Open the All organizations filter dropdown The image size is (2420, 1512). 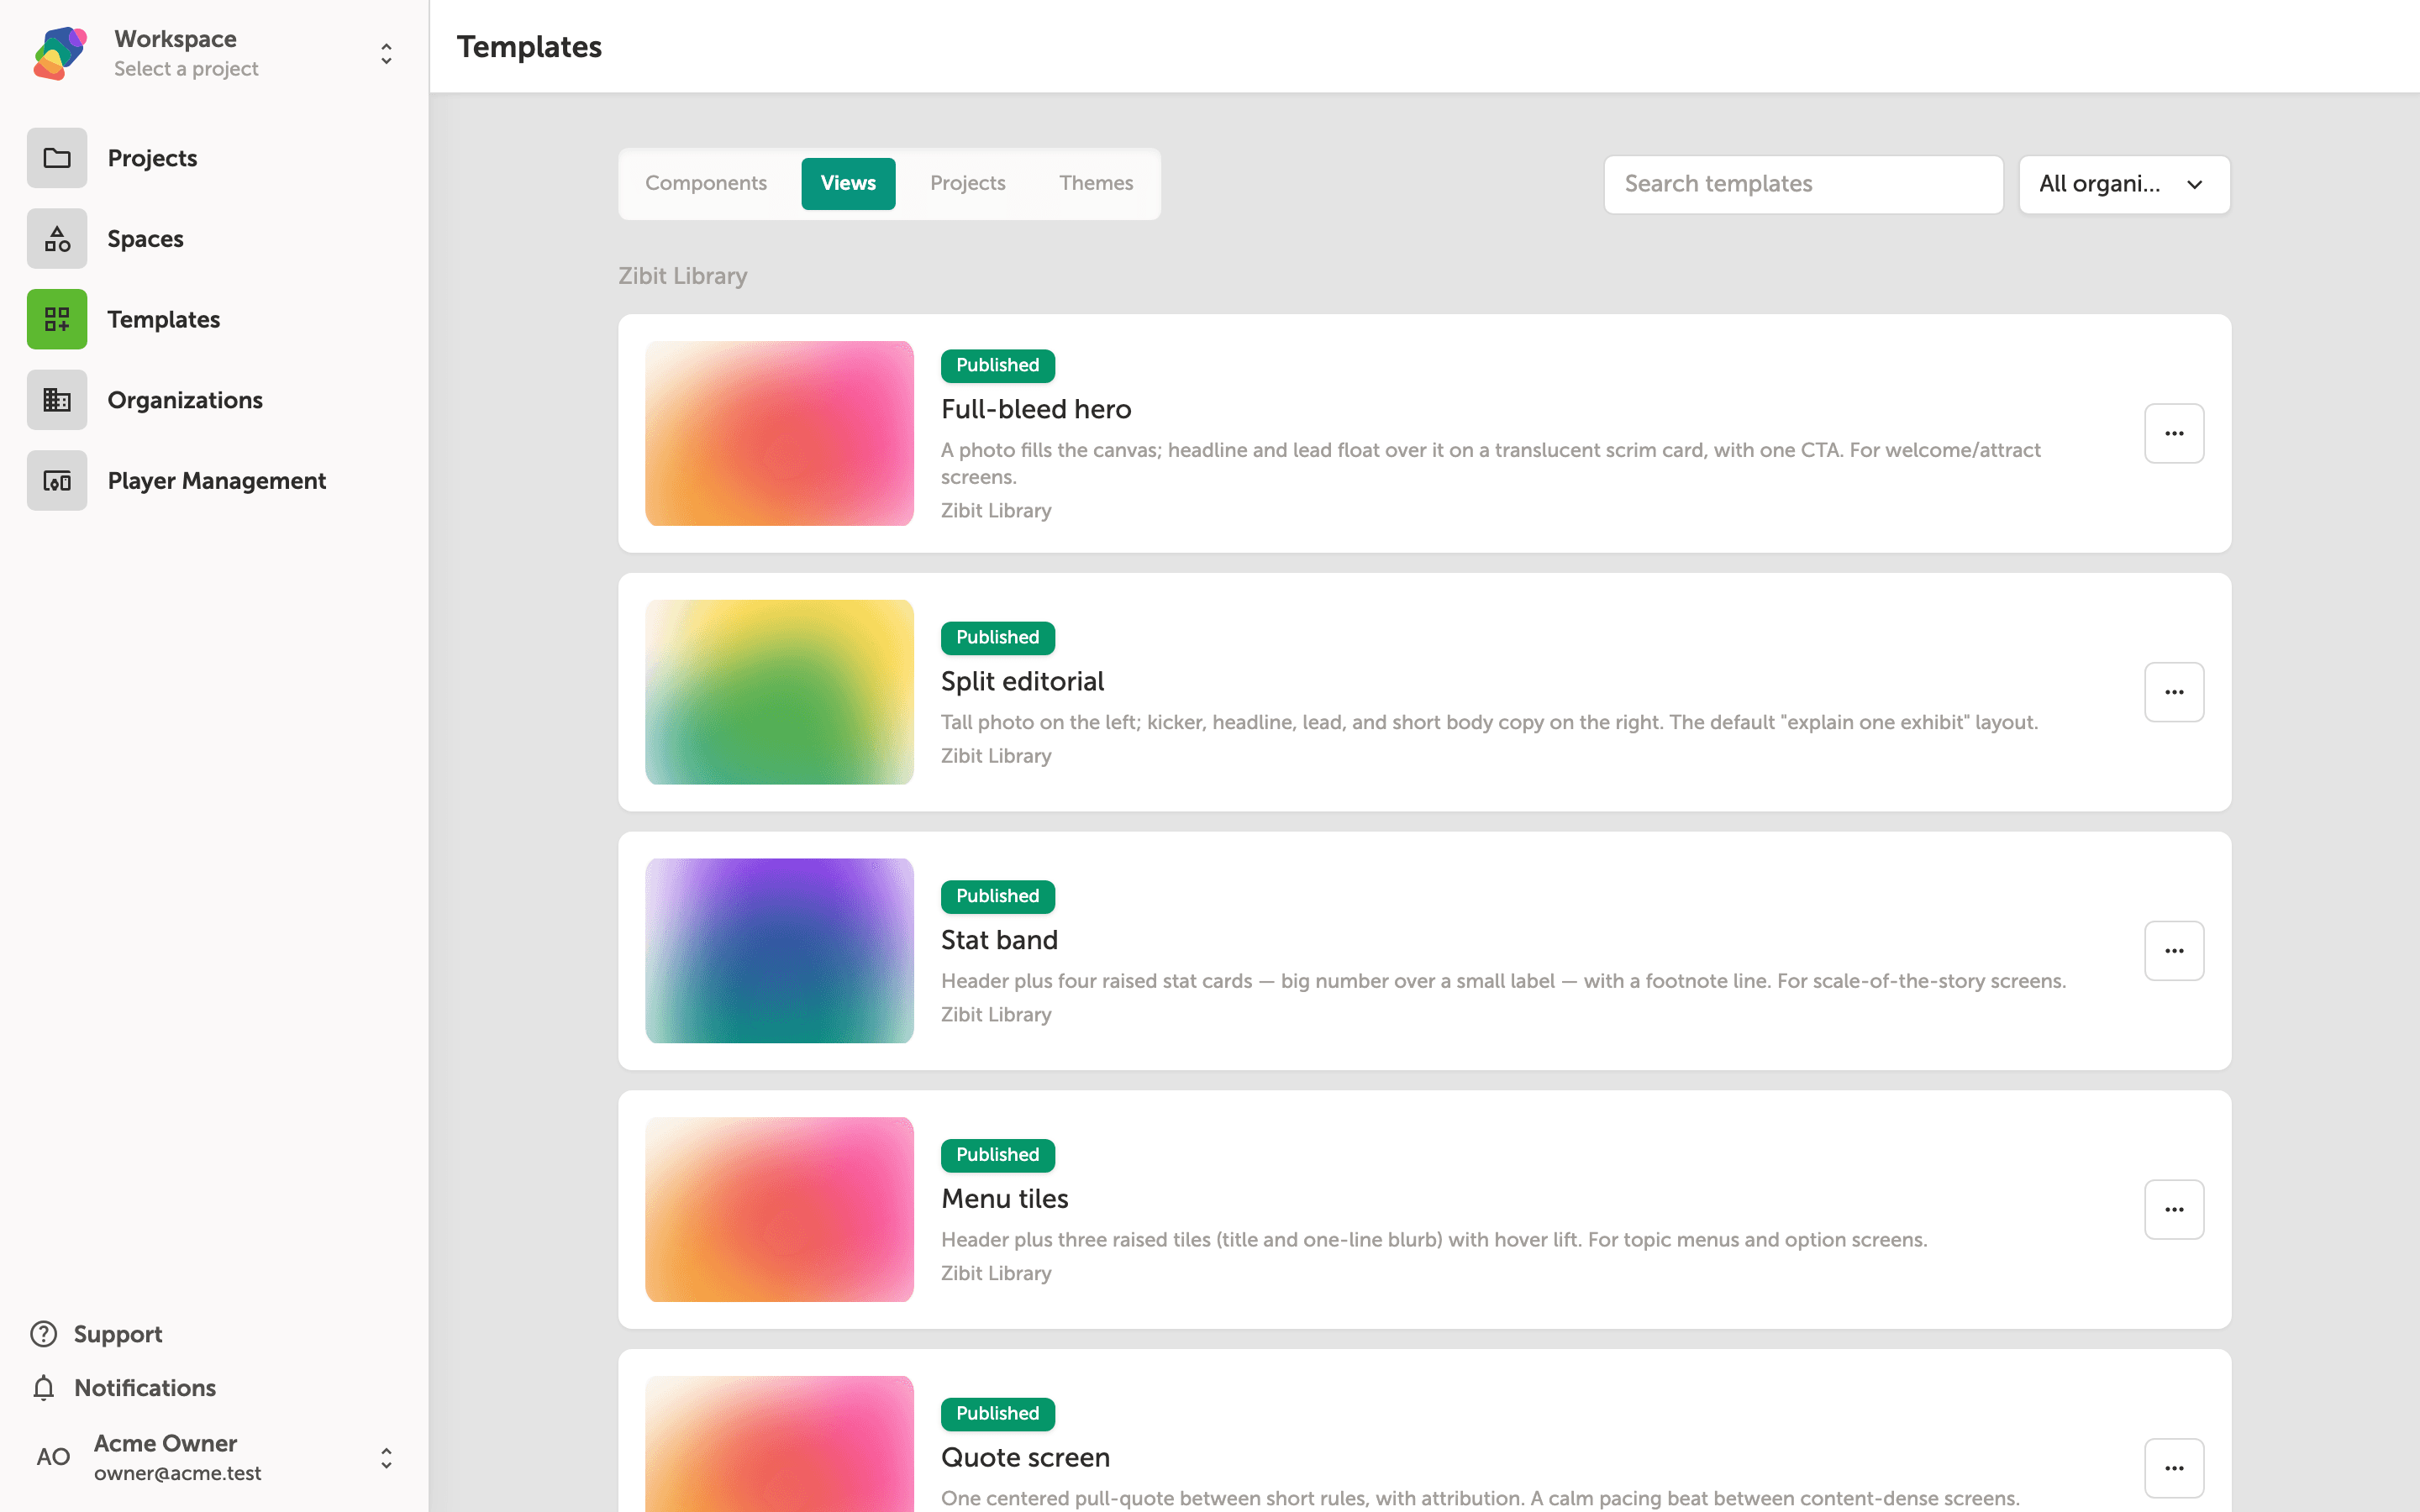click(2124, 184)
